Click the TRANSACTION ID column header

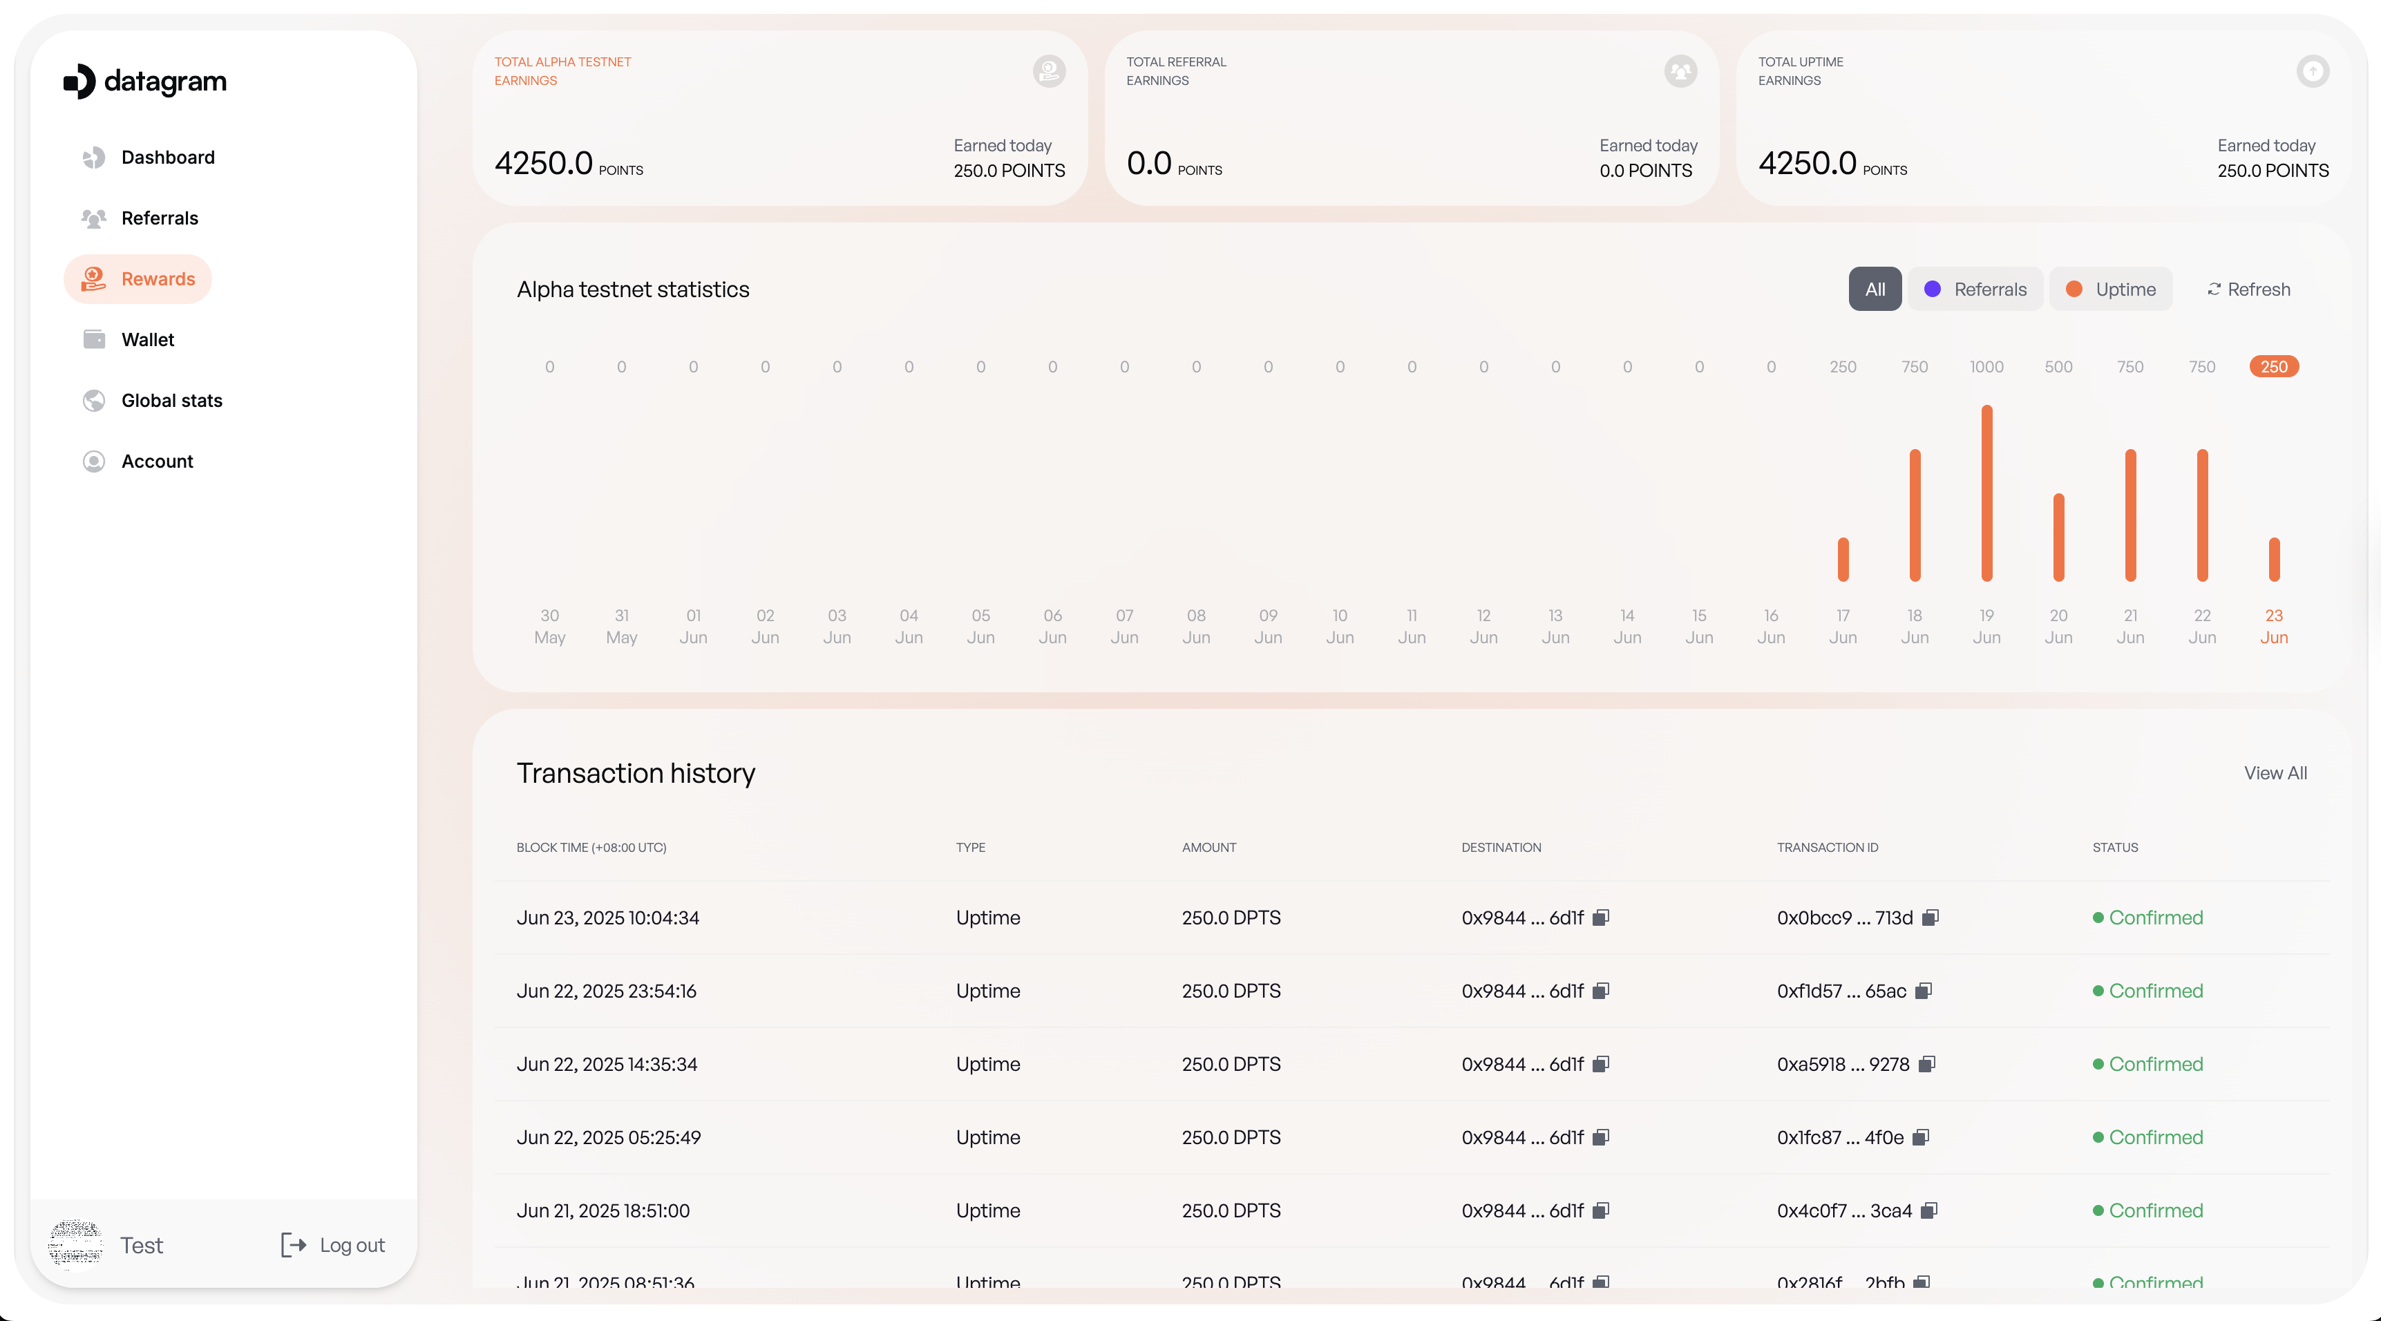[1828, 848]
